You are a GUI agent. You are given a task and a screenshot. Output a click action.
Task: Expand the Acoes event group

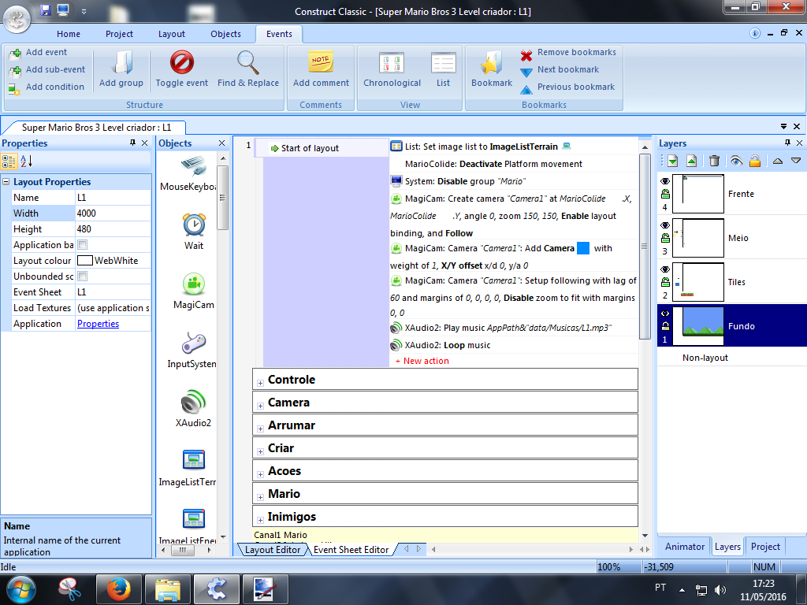coord(260,475)
